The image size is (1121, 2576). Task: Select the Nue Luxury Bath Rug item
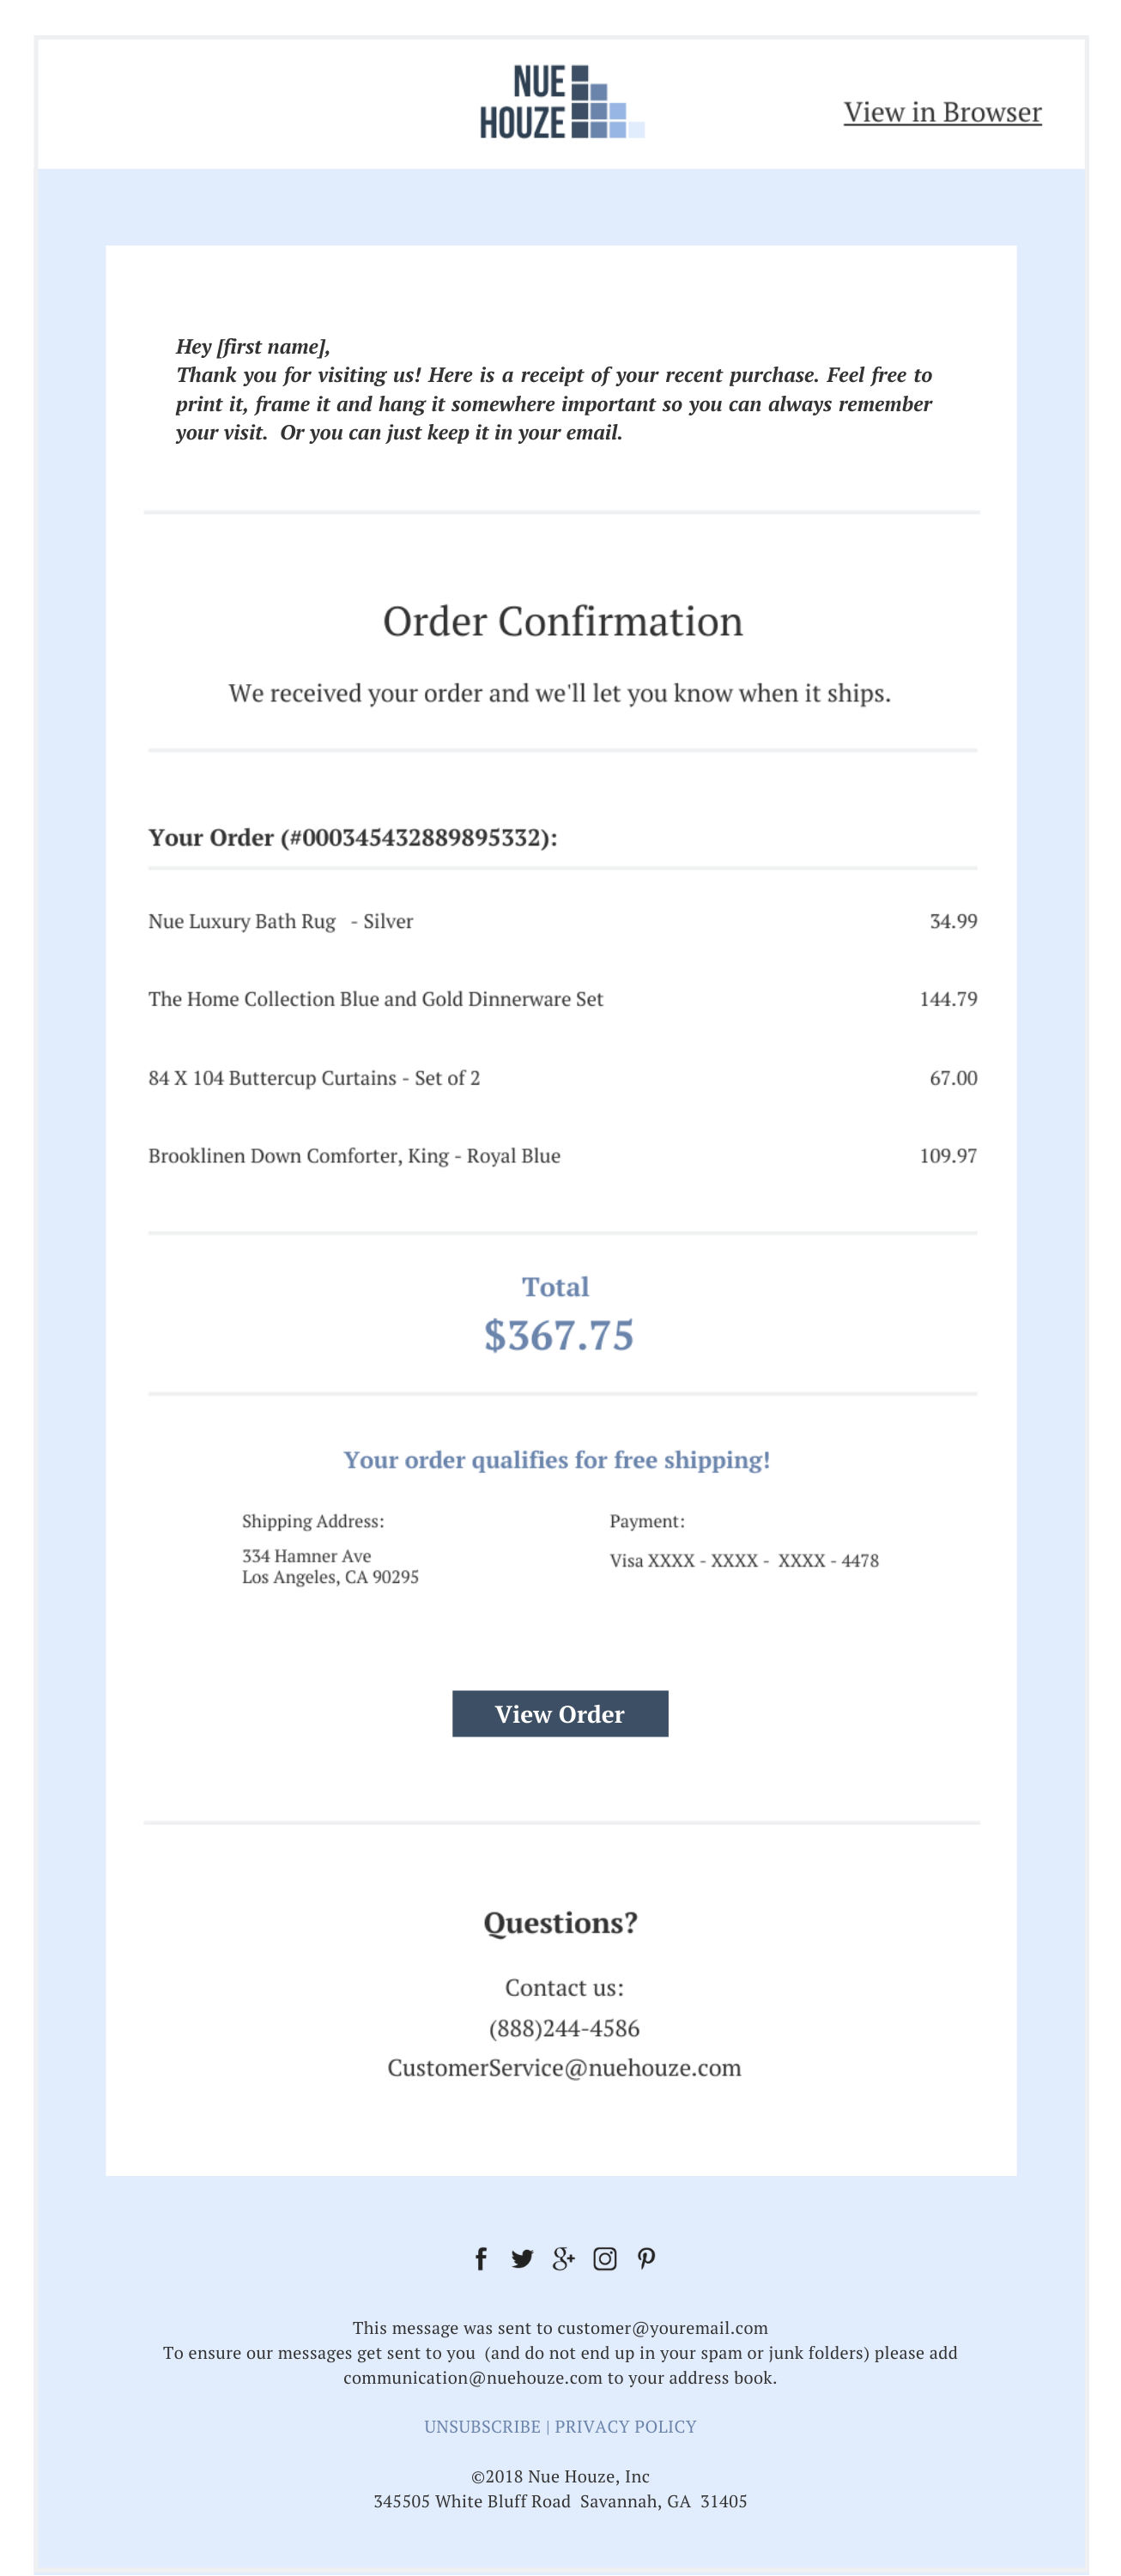coord(280,921)
